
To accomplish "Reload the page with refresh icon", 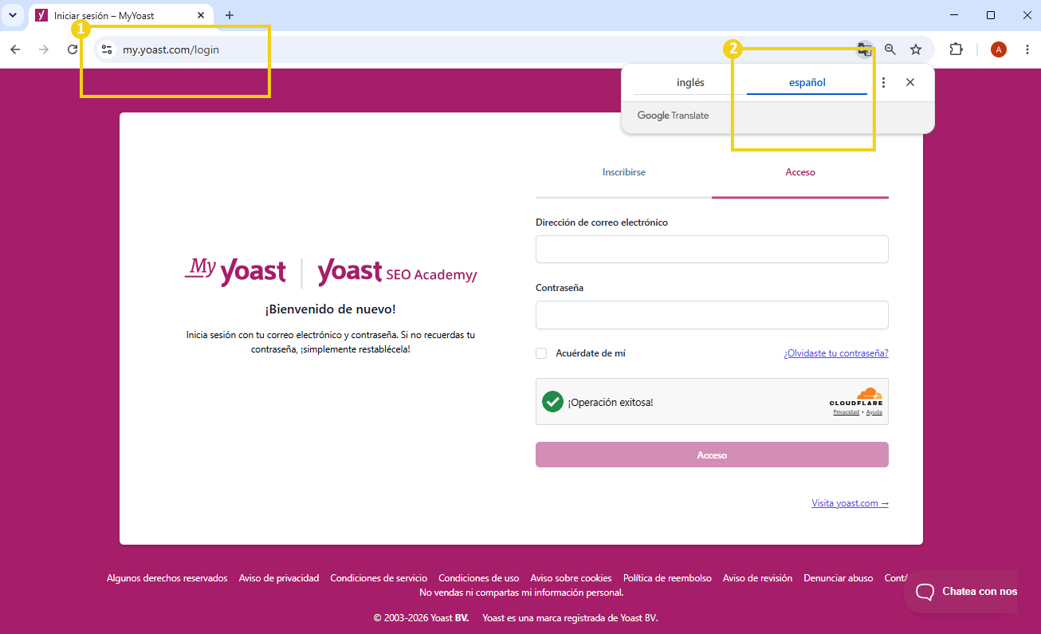I will 73,49.
